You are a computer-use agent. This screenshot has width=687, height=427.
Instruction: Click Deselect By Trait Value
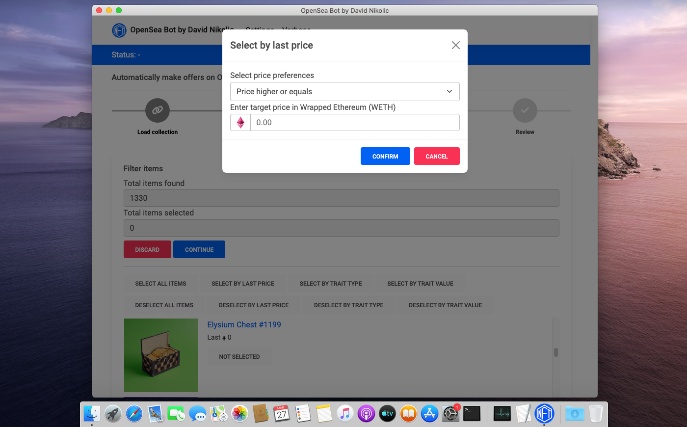pyautogui.click(x=446, y=305)
